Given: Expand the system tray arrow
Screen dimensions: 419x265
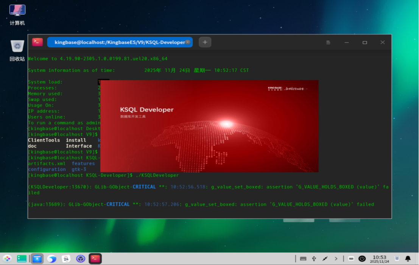Looking at the screenshot, I should click(x=336, y=259).
